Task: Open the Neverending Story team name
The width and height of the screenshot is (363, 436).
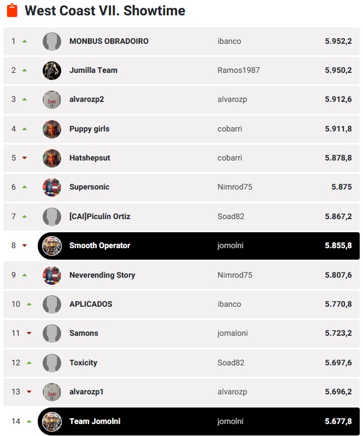Action: point(102,275)
